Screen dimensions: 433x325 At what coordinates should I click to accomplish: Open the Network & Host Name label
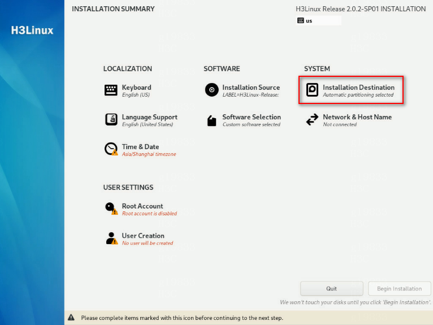pyautogui.click(x=357, y=117)
